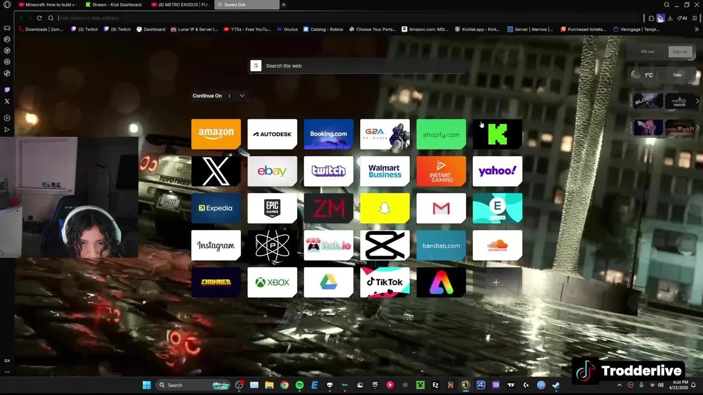
Task: Open the Oslo weather widget
Action: pyautogui.click(x=662, y=75)
